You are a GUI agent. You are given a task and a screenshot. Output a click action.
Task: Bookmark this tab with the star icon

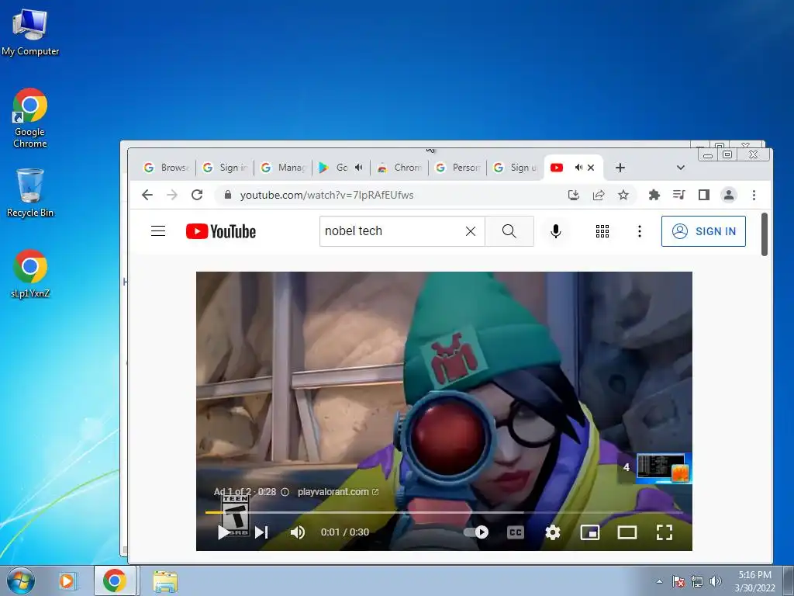coord(623,195)
